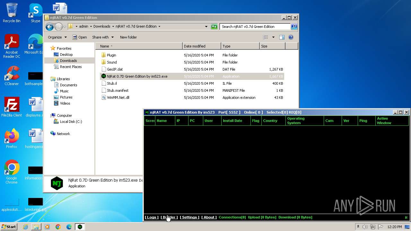Select Google Chrome desktop icon
This screenshot has height=231, width=411.
click(x=12, y=172)
